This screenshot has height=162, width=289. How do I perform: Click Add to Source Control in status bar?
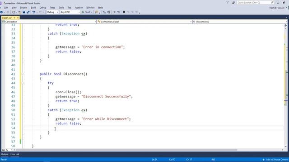pos(275,160)
